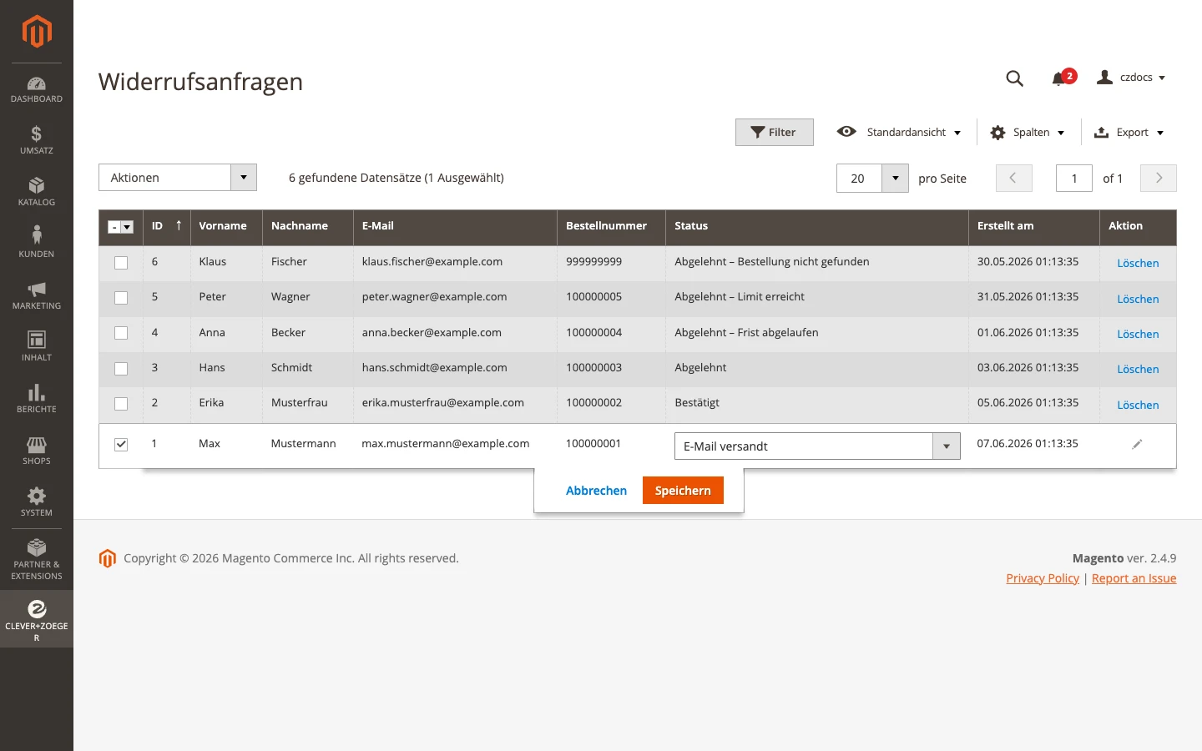The width and height of the screenshot is (1202, 751).
Task: Open the Export dropdown
Action: [1129, 133]
